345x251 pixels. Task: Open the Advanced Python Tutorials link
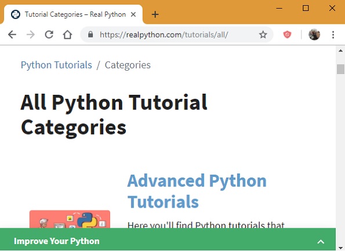197,191
